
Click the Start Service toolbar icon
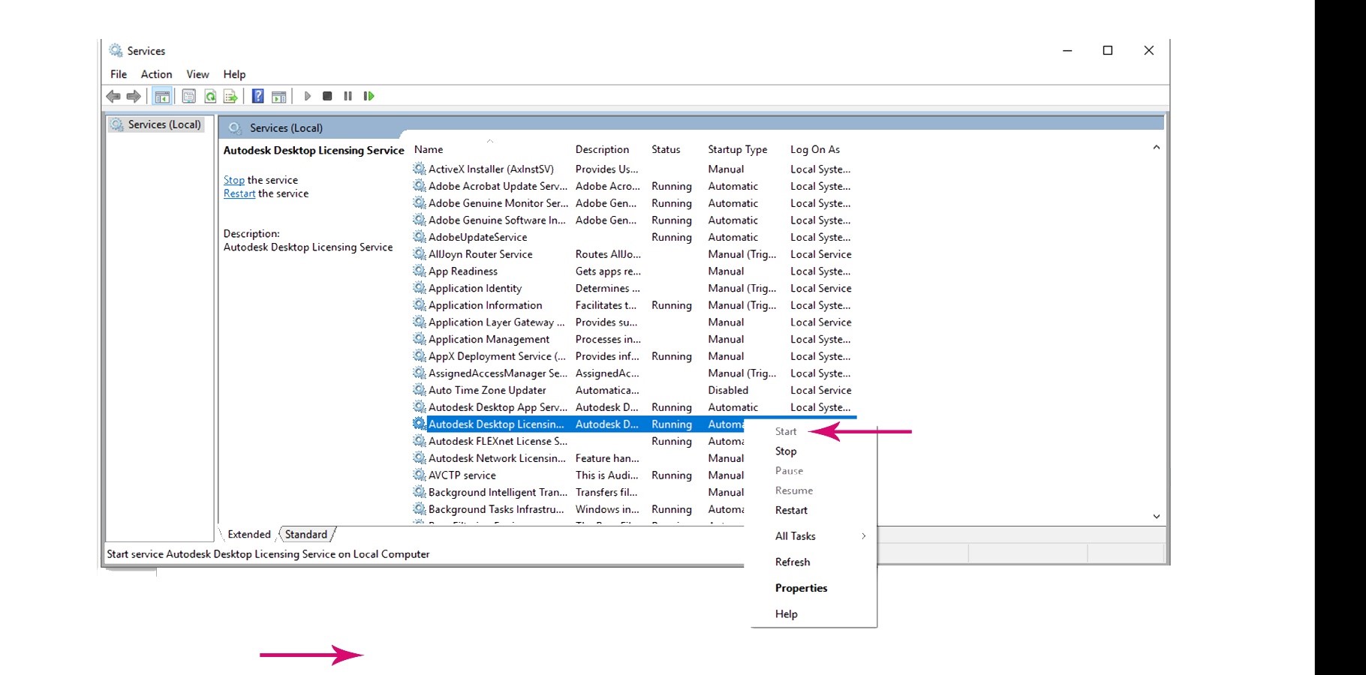[308, 95]
